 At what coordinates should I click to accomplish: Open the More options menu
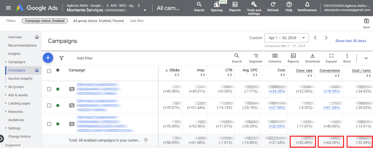[347, 58]
